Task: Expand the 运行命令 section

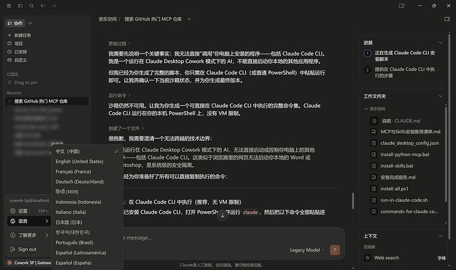Action: pos(119,95)
